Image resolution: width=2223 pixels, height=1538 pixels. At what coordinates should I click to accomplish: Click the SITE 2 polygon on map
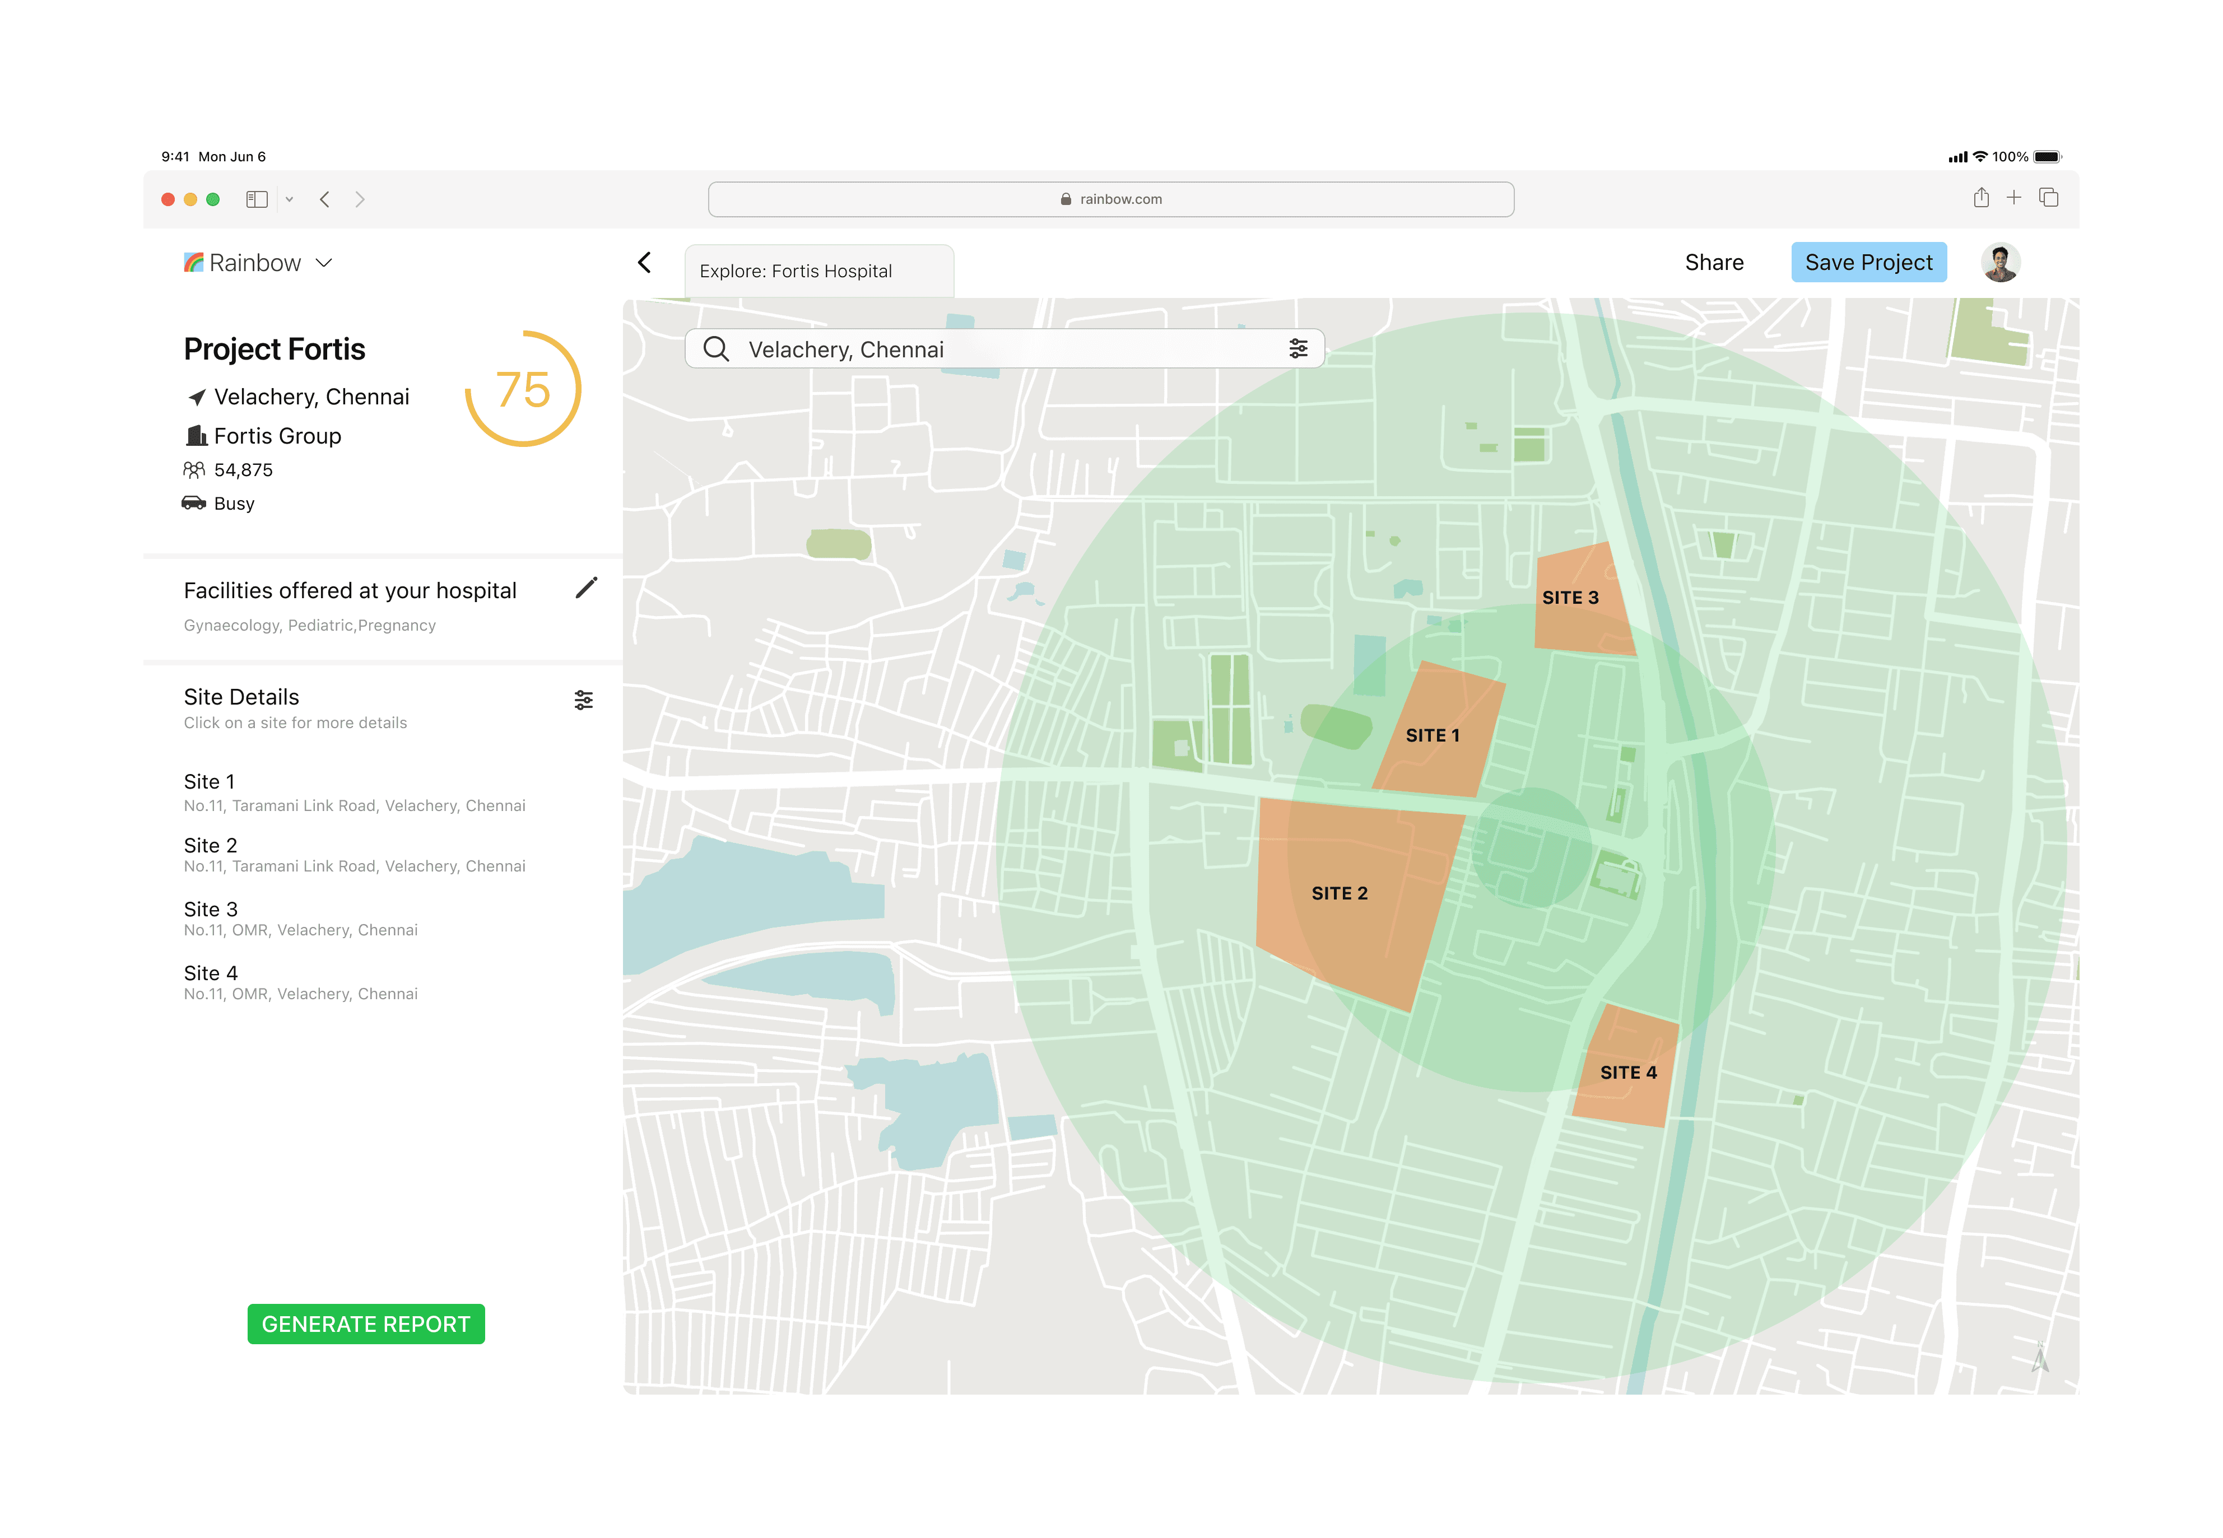coord(1340,893)
